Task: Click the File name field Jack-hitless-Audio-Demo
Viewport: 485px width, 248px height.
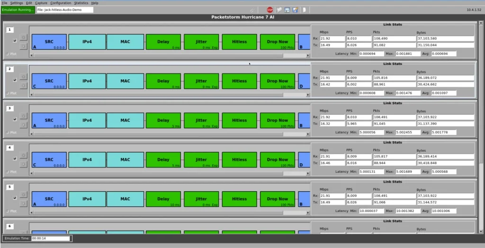Action: (64, 10)
